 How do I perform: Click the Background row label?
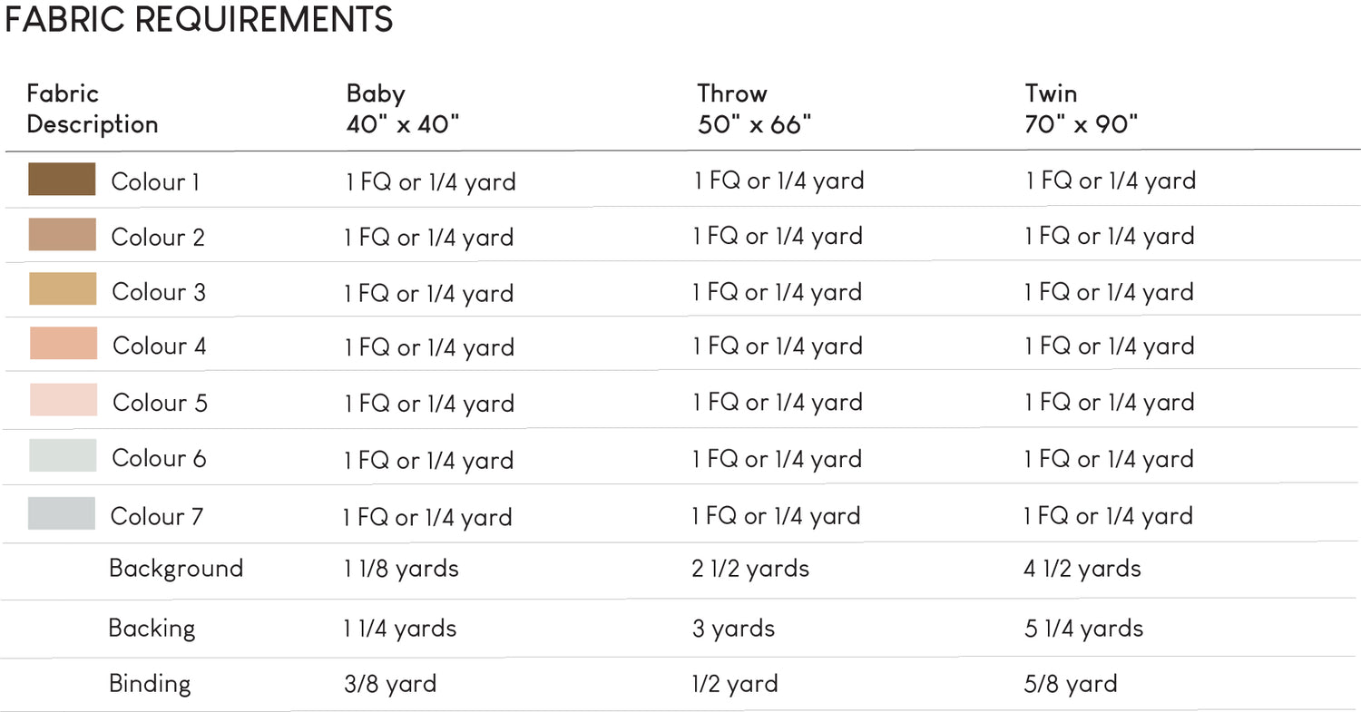(x=176, y=569)
